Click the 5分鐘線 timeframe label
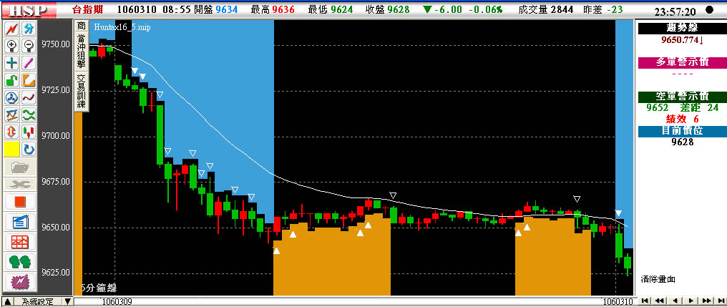727x307 pixels. coord(99,288)
